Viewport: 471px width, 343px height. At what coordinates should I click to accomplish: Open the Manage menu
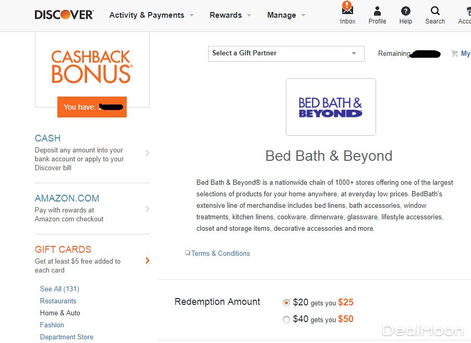tap(286, 15)
